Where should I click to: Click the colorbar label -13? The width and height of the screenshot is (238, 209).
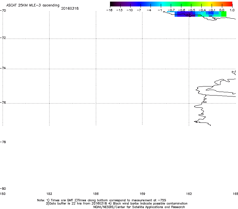point(119,10)
